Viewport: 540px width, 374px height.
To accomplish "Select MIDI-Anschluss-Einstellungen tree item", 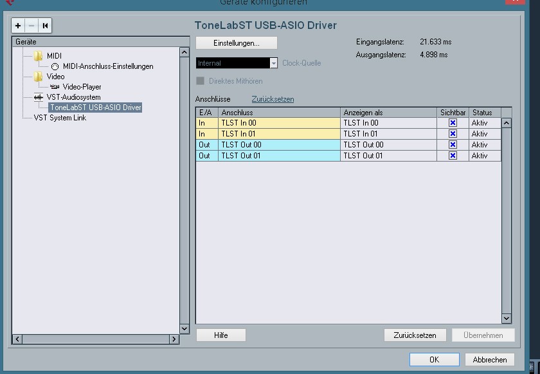I will (108, 66).
